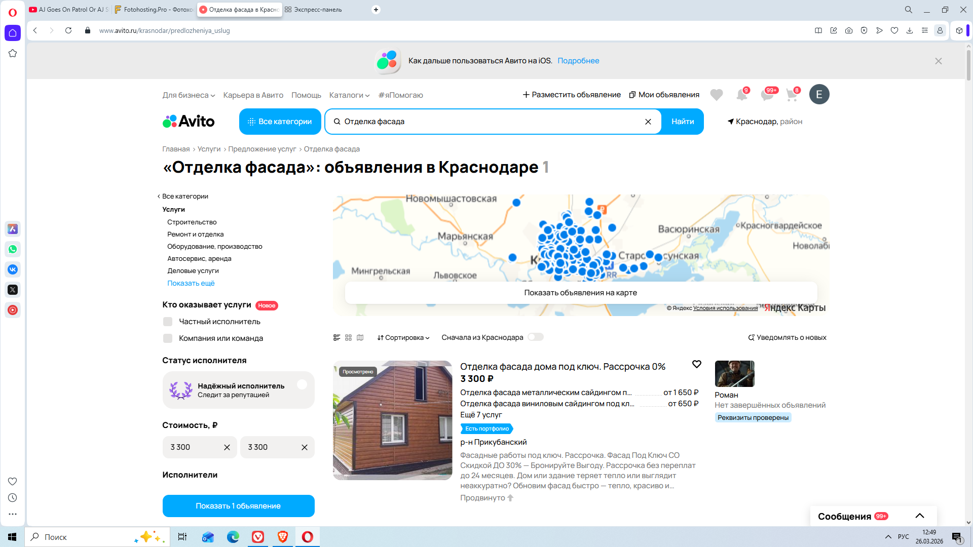
Task: Open the shopping cart icon
Action: (792, 95)
